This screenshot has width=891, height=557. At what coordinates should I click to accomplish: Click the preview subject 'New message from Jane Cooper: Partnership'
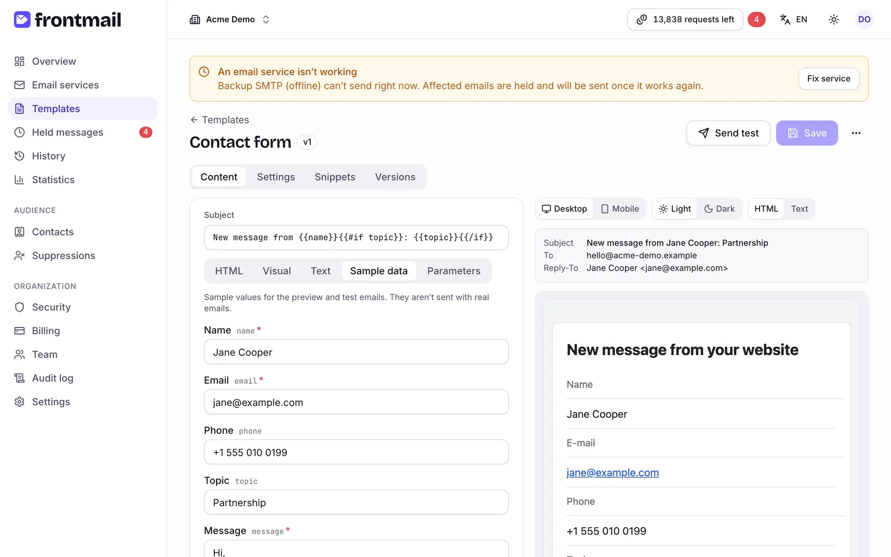pos(677,243)
